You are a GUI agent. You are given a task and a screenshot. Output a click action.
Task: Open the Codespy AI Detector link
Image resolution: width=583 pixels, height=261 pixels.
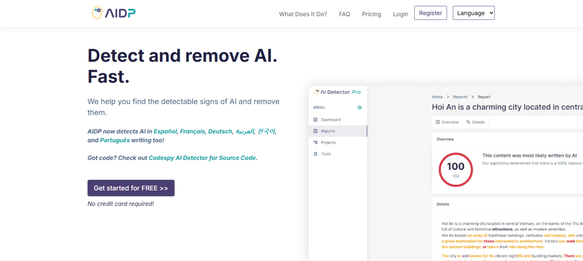[201, 157]
